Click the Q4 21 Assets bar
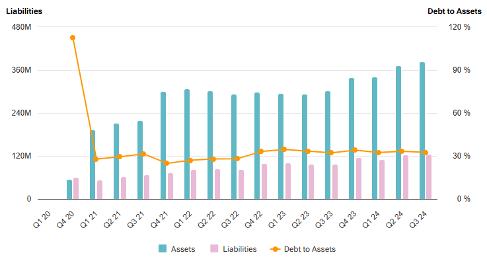Image resolution: width=487 pixels, height=261 pixels. [163, 145]
